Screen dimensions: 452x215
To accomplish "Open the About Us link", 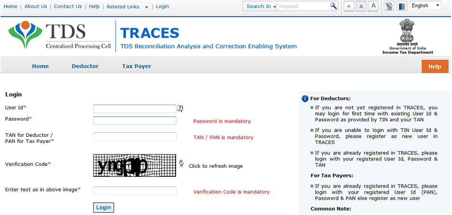I will [x=36, y=6].
